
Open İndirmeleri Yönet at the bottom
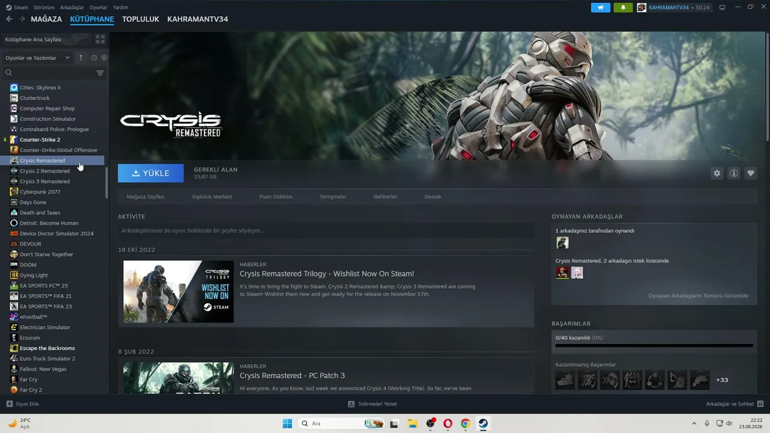[x=372, y=404]
